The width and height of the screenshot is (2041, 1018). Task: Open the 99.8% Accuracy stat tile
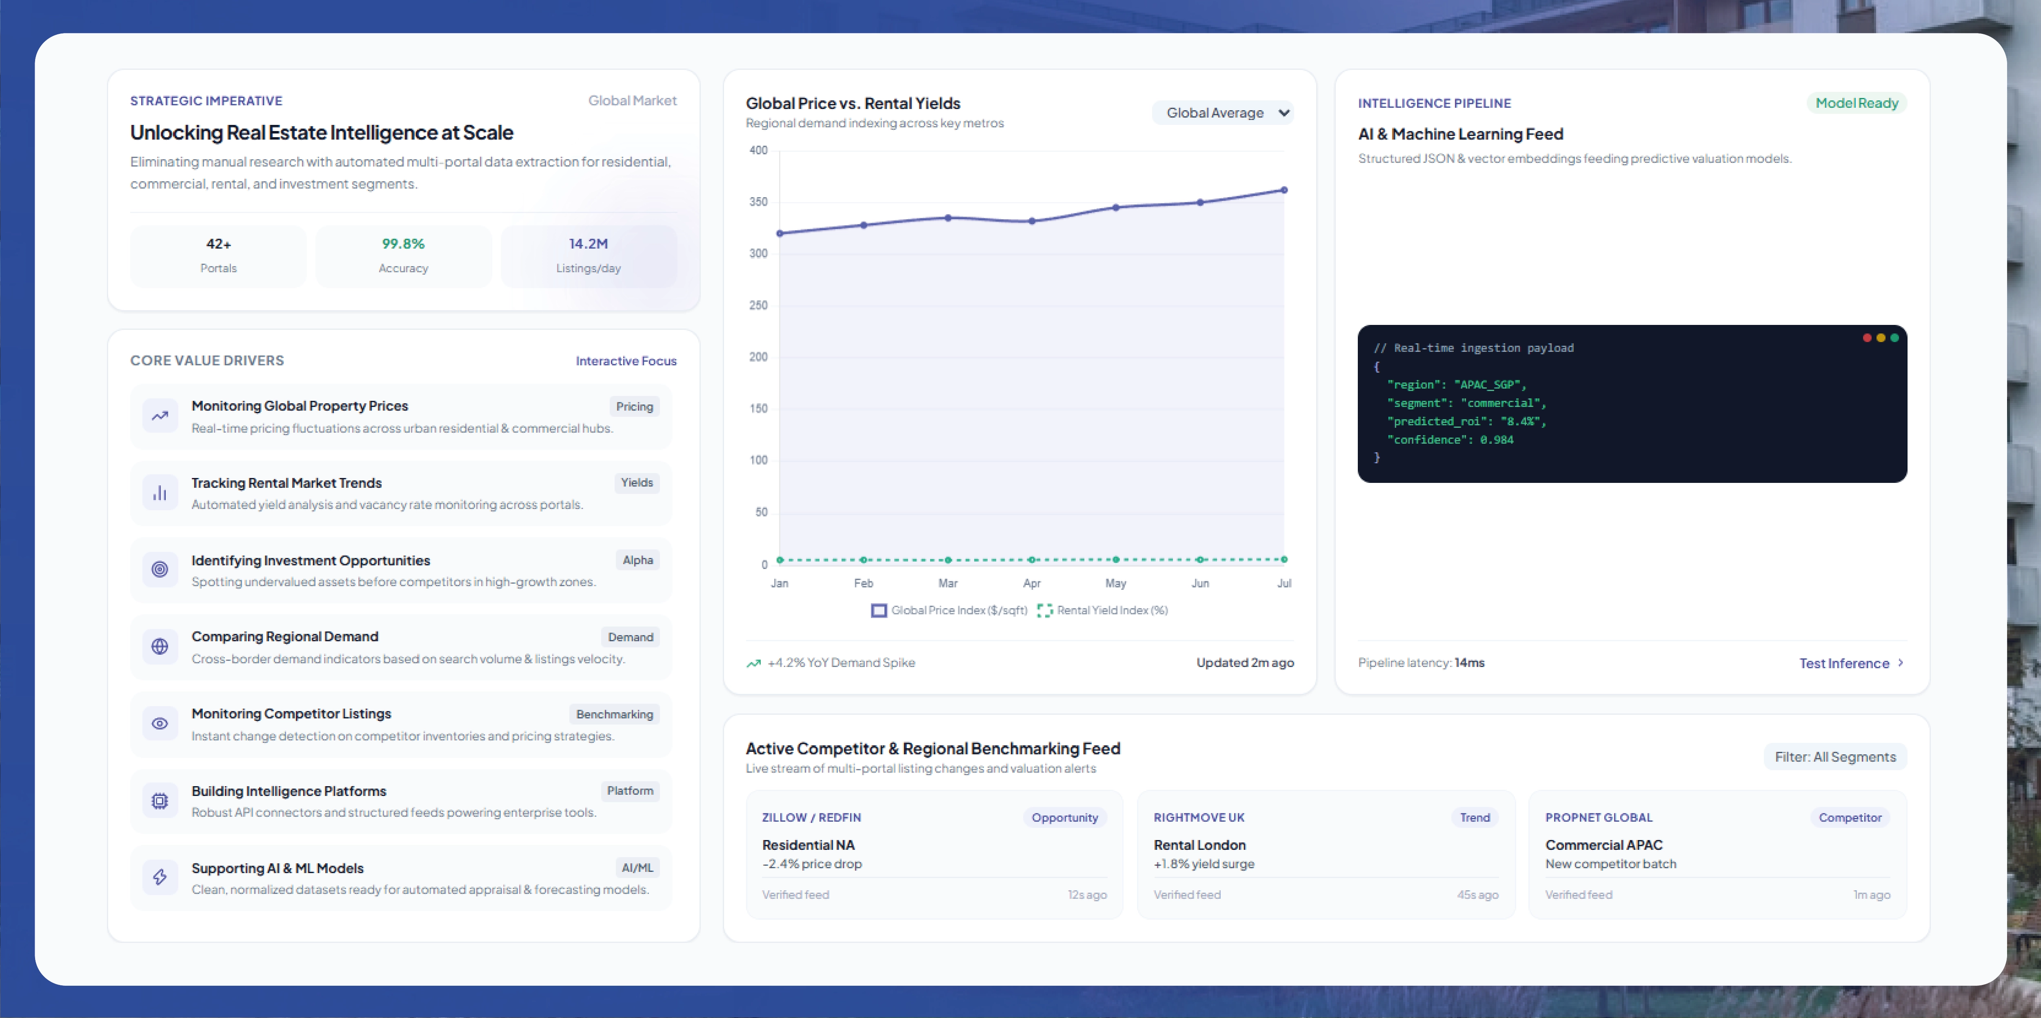click(x=403, y=256)
